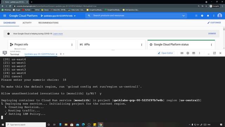
Task: Expand the new terminal tab dropdown arrow
Action: [x=64, y=54]
